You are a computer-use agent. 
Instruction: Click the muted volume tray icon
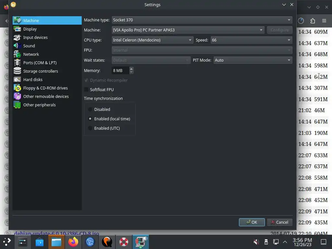tap(256, 242)
